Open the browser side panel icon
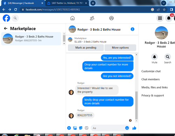The height and width of the screenshot is (136, 175). pyautogui.click(x=171, y=9)
